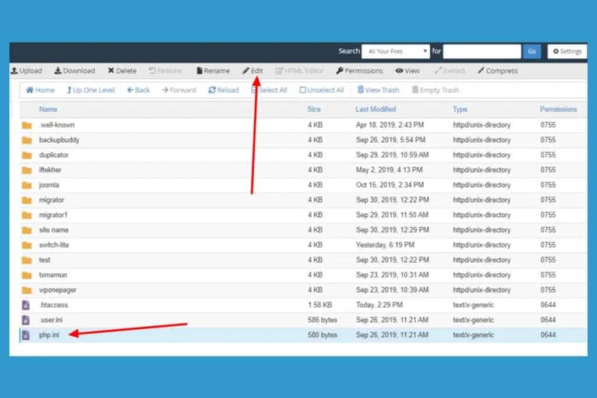
Task: Select the php.ini file row
Action: (x=303, y=335)
